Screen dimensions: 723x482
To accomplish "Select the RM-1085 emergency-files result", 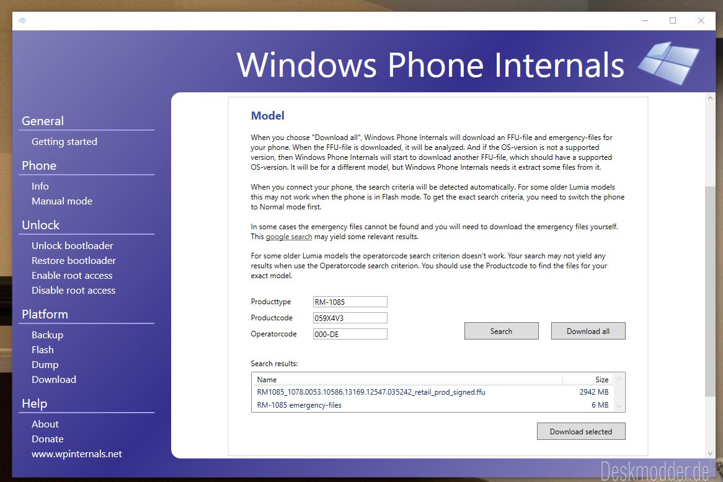I will point(433,405).
